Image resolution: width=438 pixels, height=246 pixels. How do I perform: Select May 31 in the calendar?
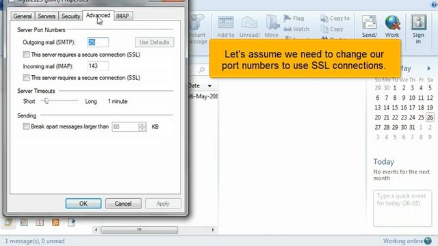click(412, 127)
